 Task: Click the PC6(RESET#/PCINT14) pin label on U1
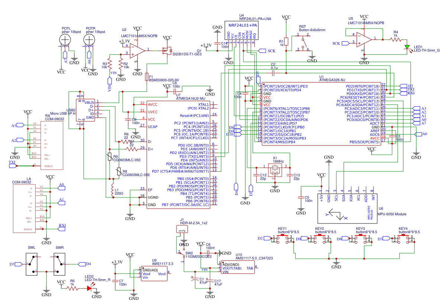coord(360,97)
